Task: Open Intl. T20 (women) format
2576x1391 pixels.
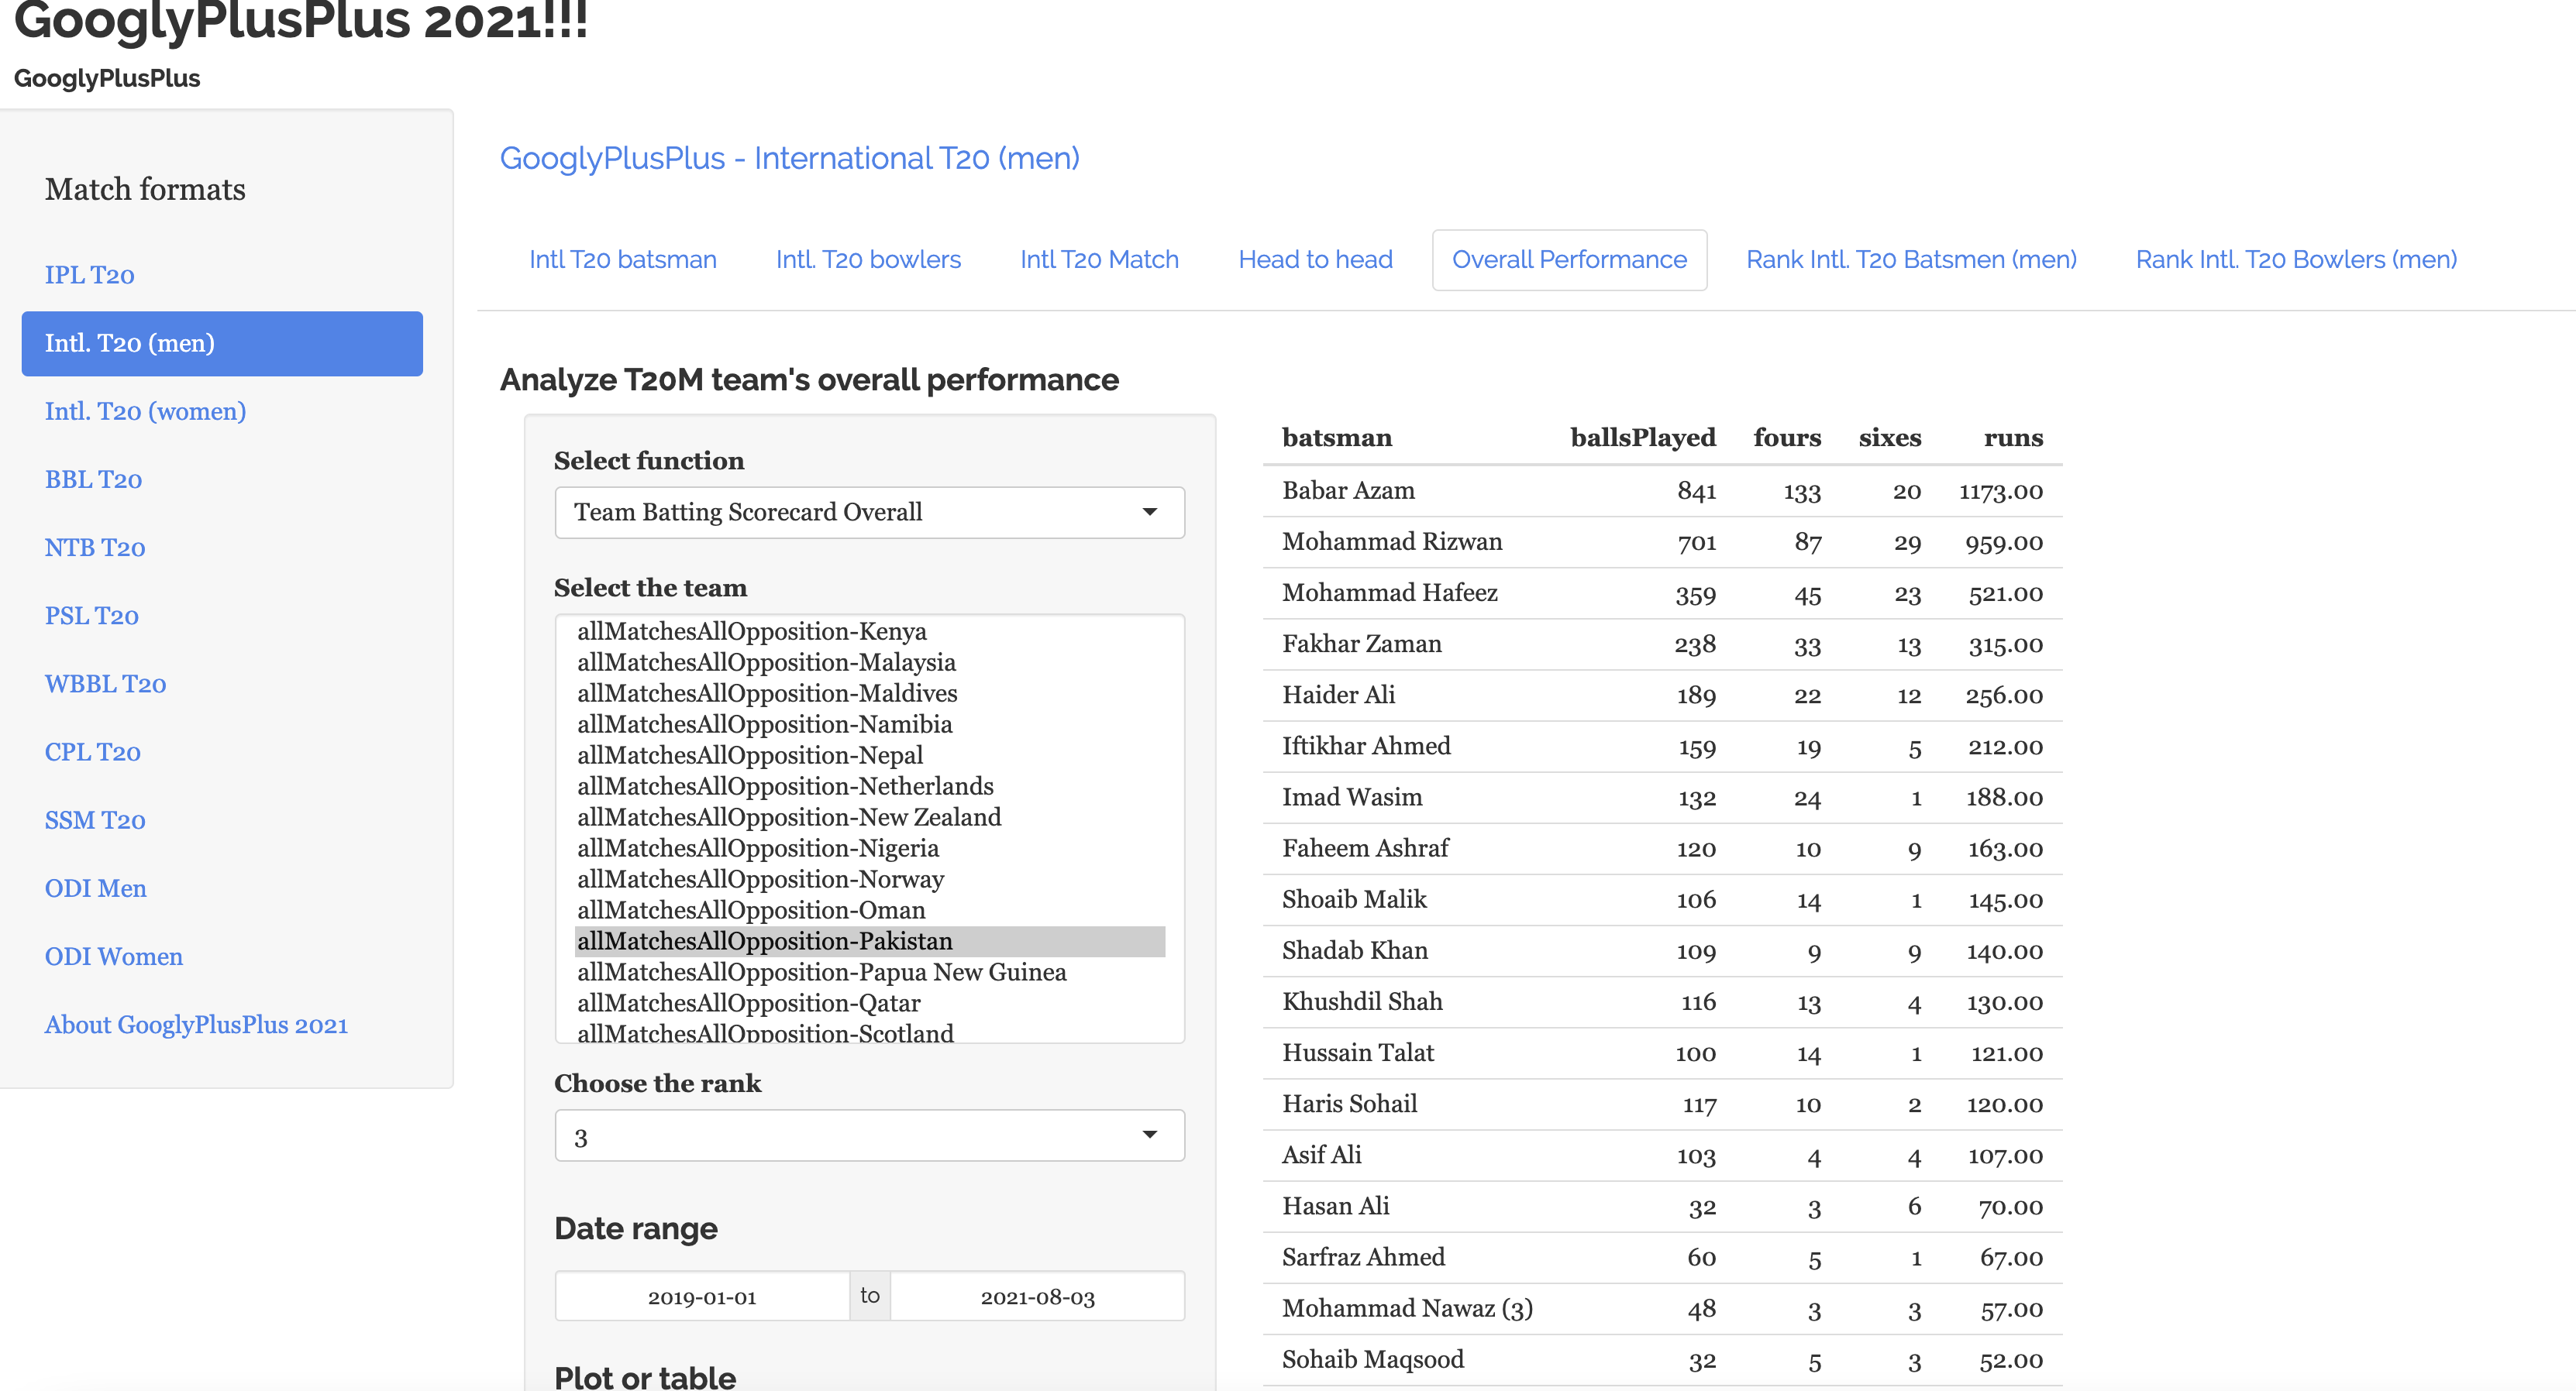Action: 145,410
